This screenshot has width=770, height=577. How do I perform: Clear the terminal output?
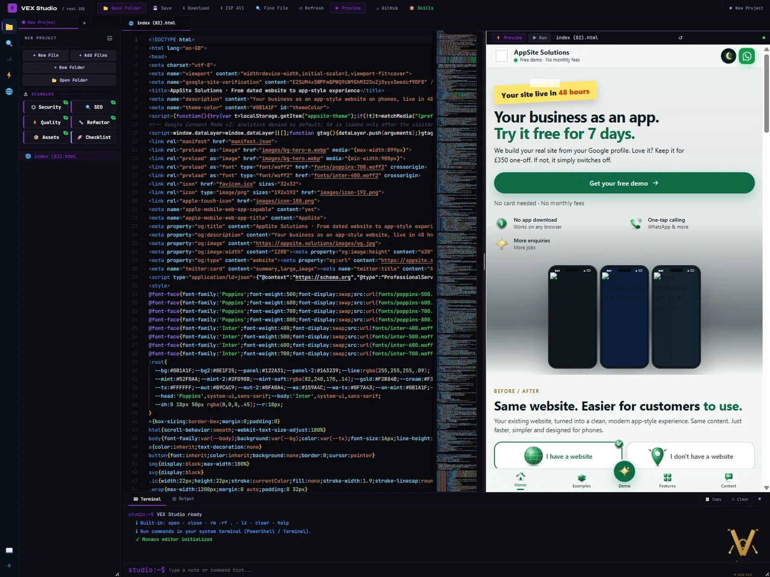740,499
